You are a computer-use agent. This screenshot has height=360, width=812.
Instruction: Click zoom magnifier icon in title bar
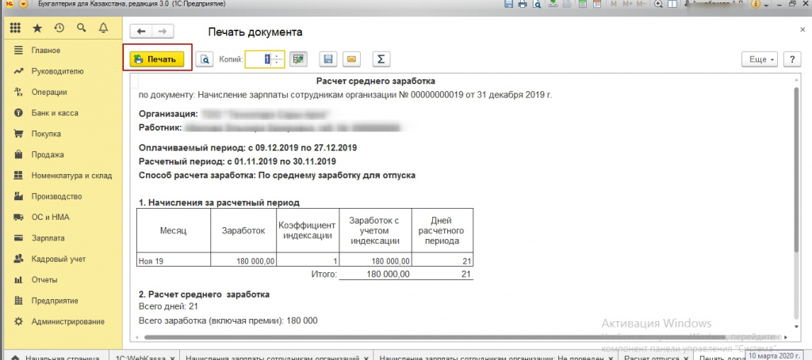659,4
